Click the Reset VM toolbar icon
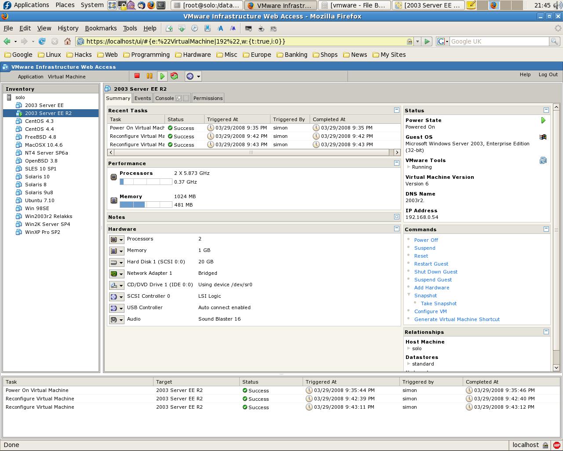Image resolution: width=563 pixels, height=451 pixels. [174, 76]
